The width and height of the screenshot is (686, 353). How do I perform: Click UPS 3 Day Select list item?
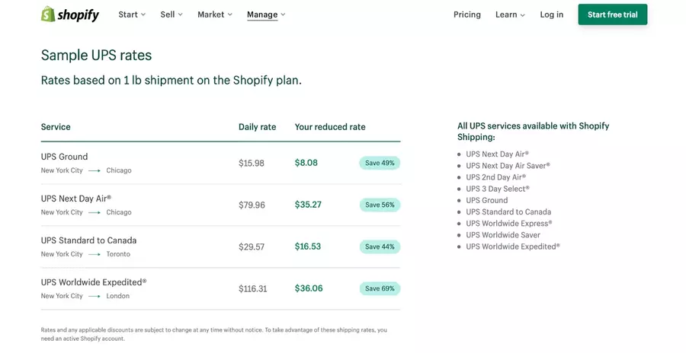[x=498, y=189]
